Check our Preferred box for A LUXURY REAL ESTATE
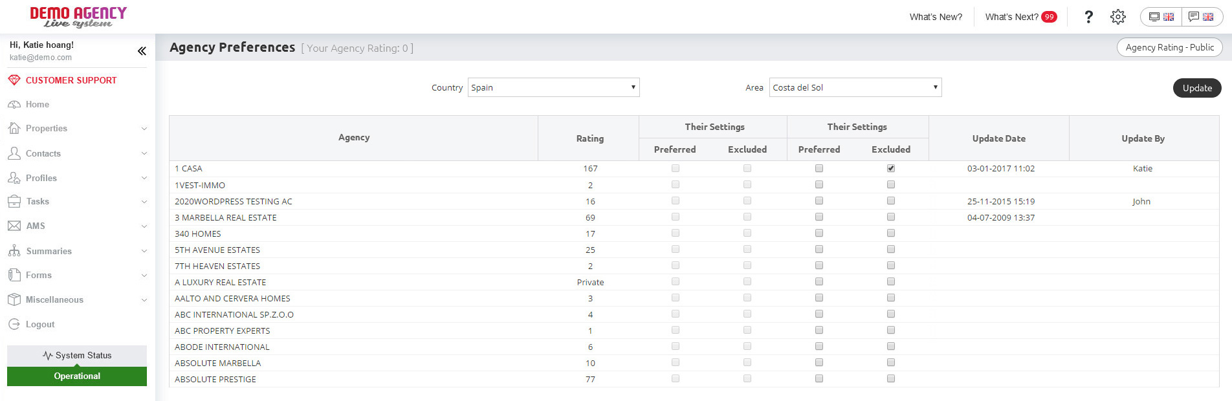 tap(819, 281)
